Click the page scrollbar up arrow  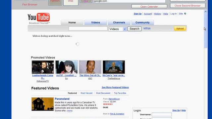[x=205, y=12]
